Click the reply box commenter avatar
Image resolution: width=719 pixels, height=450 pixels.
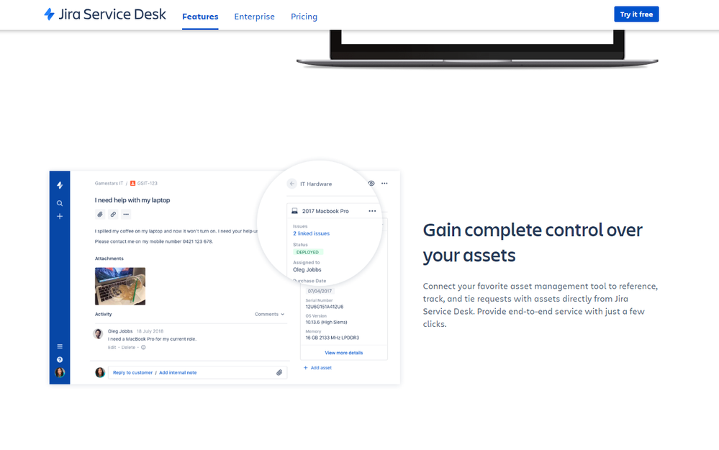(100, 372)
